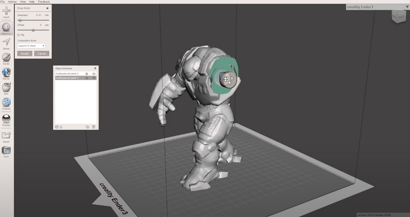
Task: Enable the Flip checkbox
Action: [x=19, y=35]
